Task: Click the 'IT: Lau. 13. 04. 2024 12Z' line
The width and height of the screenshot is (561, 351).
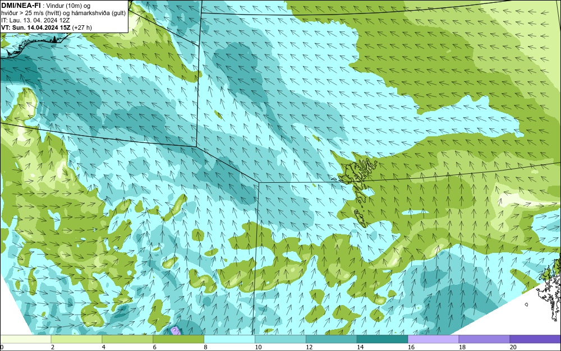Action: point(35,20)
